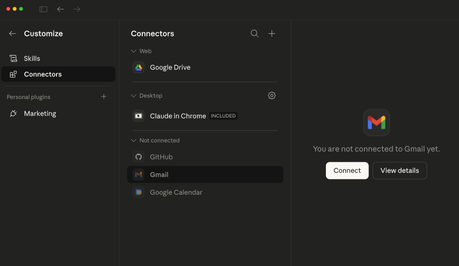The height and width of the screenshot is (266, 459).
Task: Toggle the sidebar panel icon
Action: click(43, 9)
